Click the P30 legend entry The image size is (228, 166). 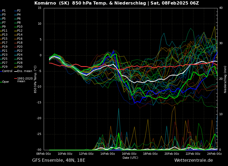[20, 67]
